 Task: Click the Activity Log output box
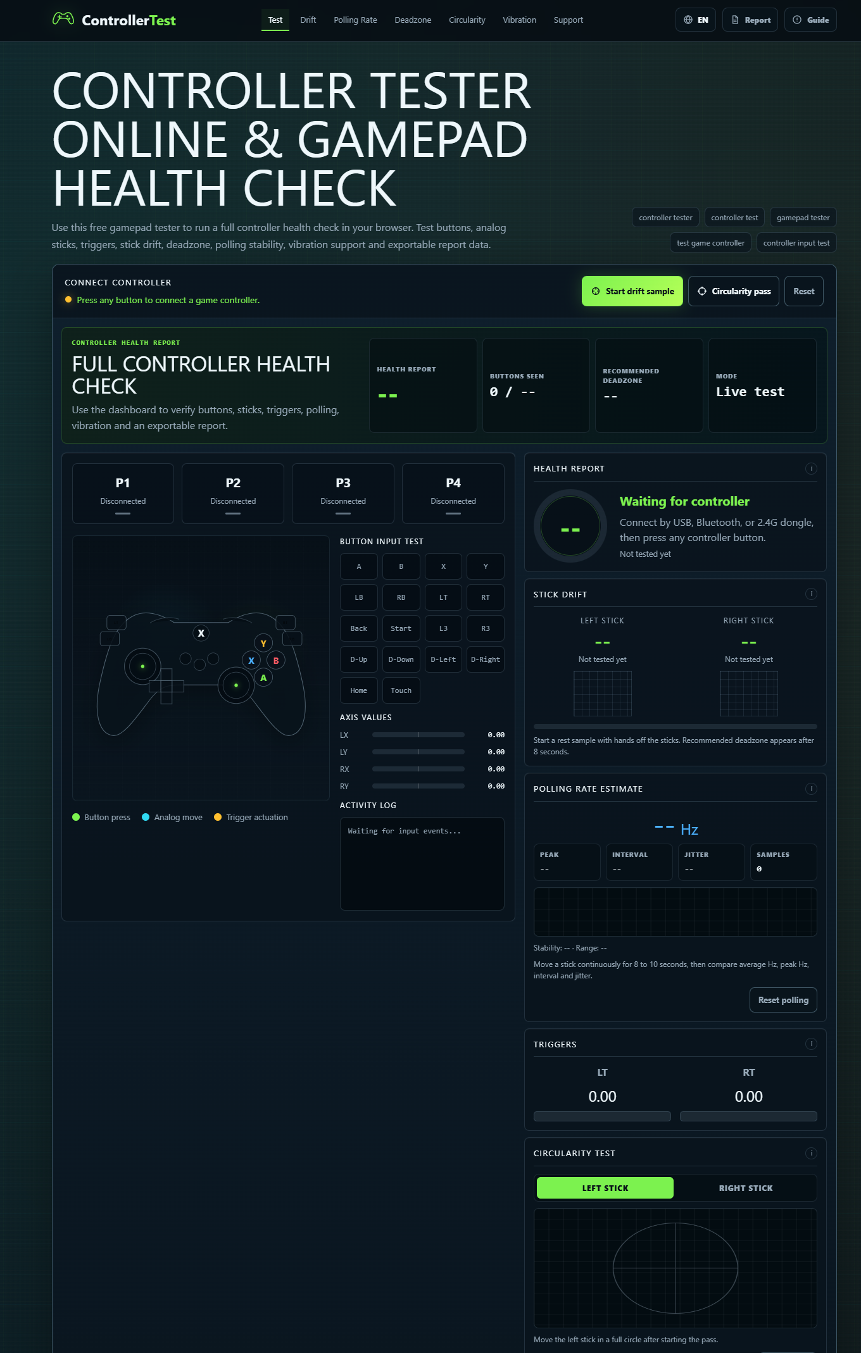pyautogui.click(x=422, y=863)
